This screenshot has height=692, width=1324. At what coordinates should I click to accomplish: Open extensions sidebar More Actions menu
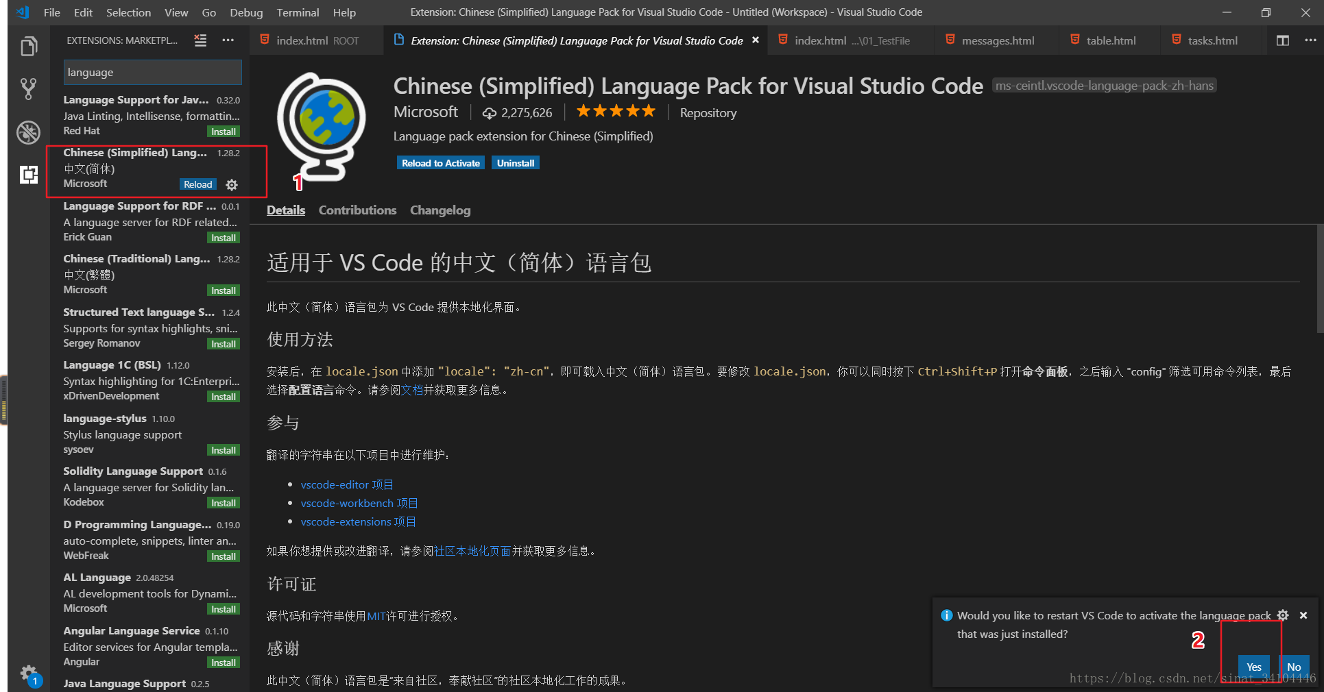(228, 40)
